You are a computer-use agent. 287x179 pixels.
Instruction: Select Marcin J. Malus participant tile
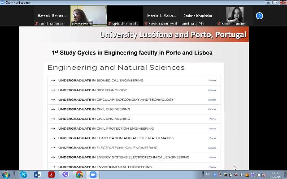pyautogui.click(x=161, y=16)
